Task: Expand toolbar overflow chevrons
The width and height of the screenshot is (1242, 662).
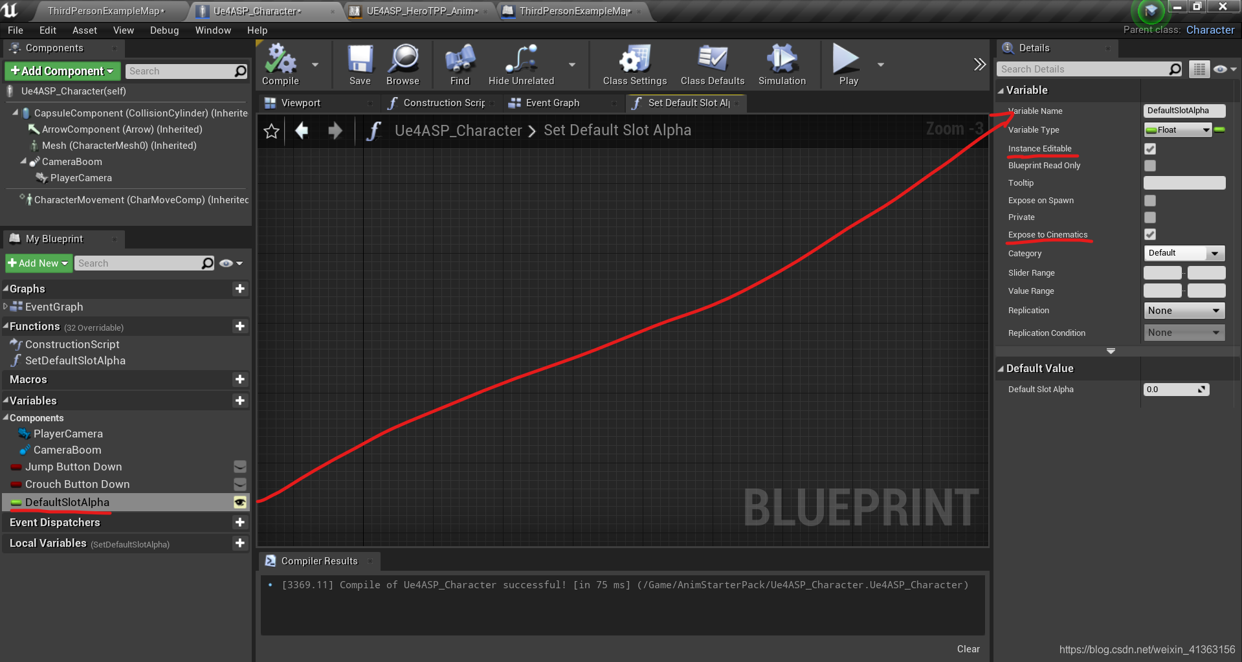Action: (979, 64)
